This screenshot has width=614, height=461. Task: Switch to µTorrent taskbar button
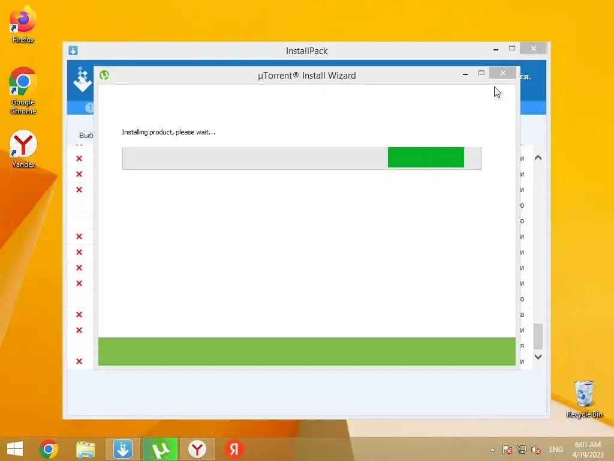coord(160,449)
